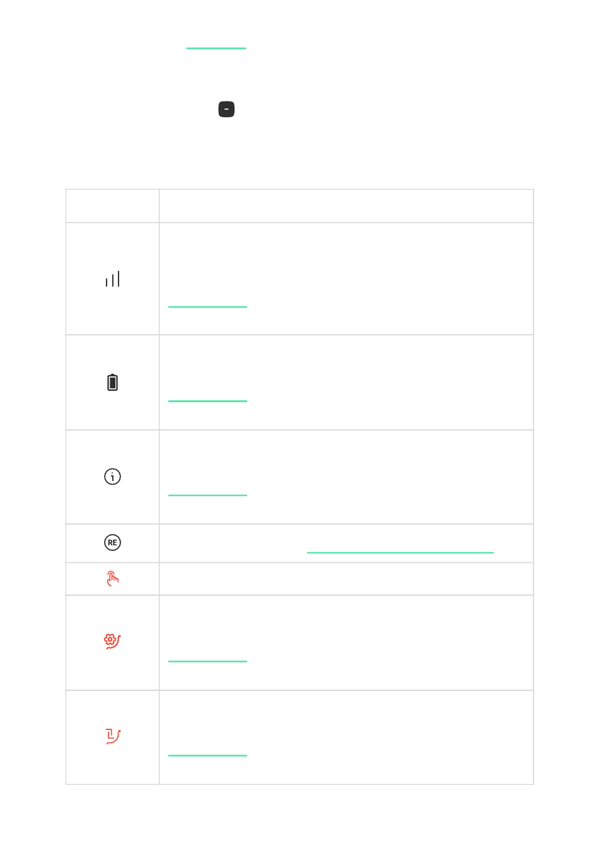Click the blank area left of the RE row link

(x=233, y=543)
